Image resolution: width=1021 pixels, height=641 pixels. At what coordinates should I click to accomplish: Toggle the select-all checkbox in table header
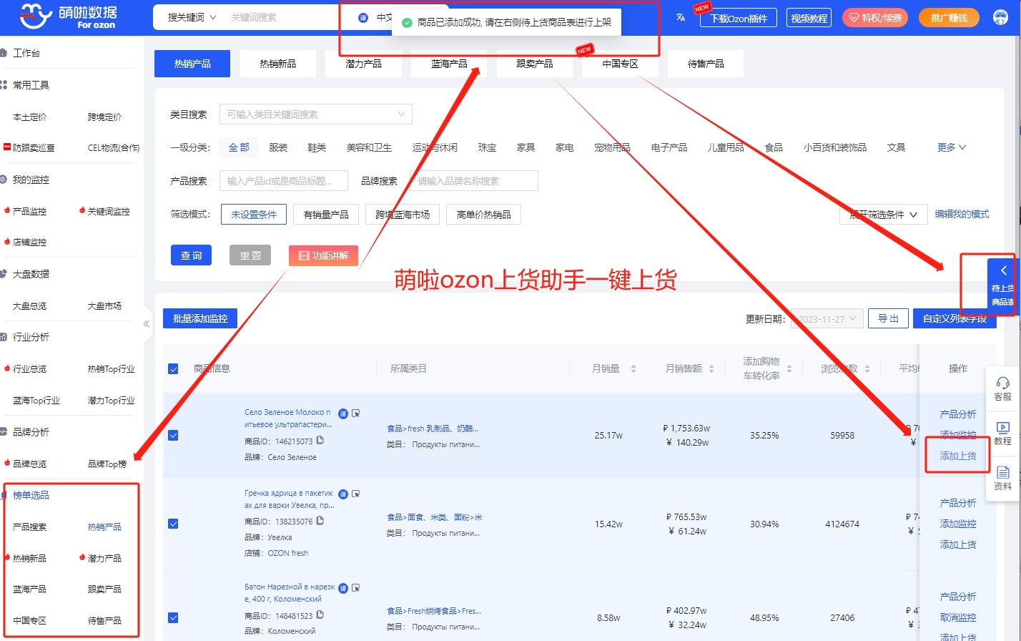pyautogui.click(x=173, y=369)
